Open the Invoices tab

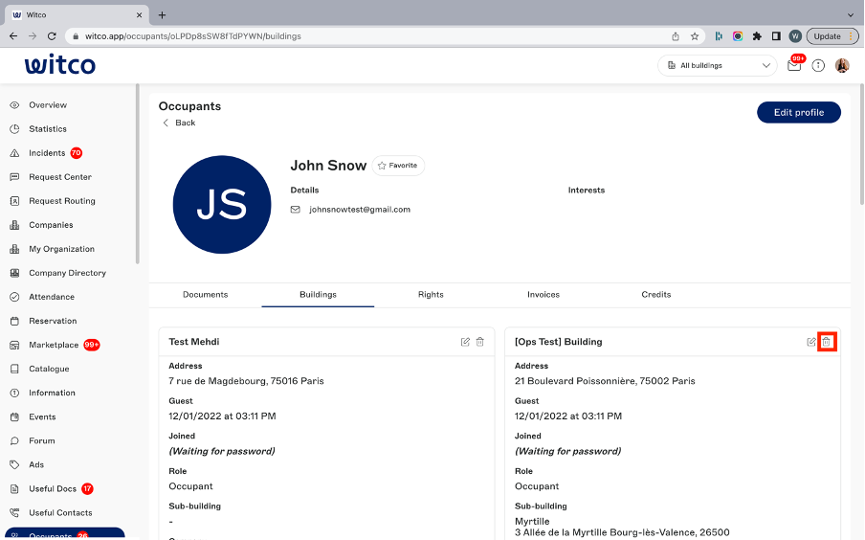pyautogui.click(x=543, y=295)
